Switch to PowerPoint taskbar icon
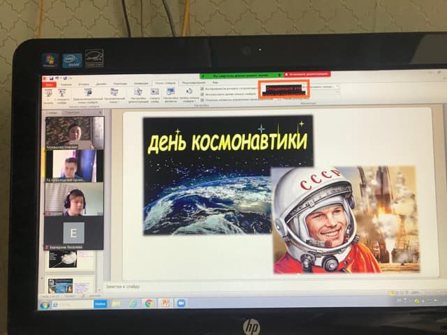The image size is (447, 335). pyautogui.click(x=165, y=303)
